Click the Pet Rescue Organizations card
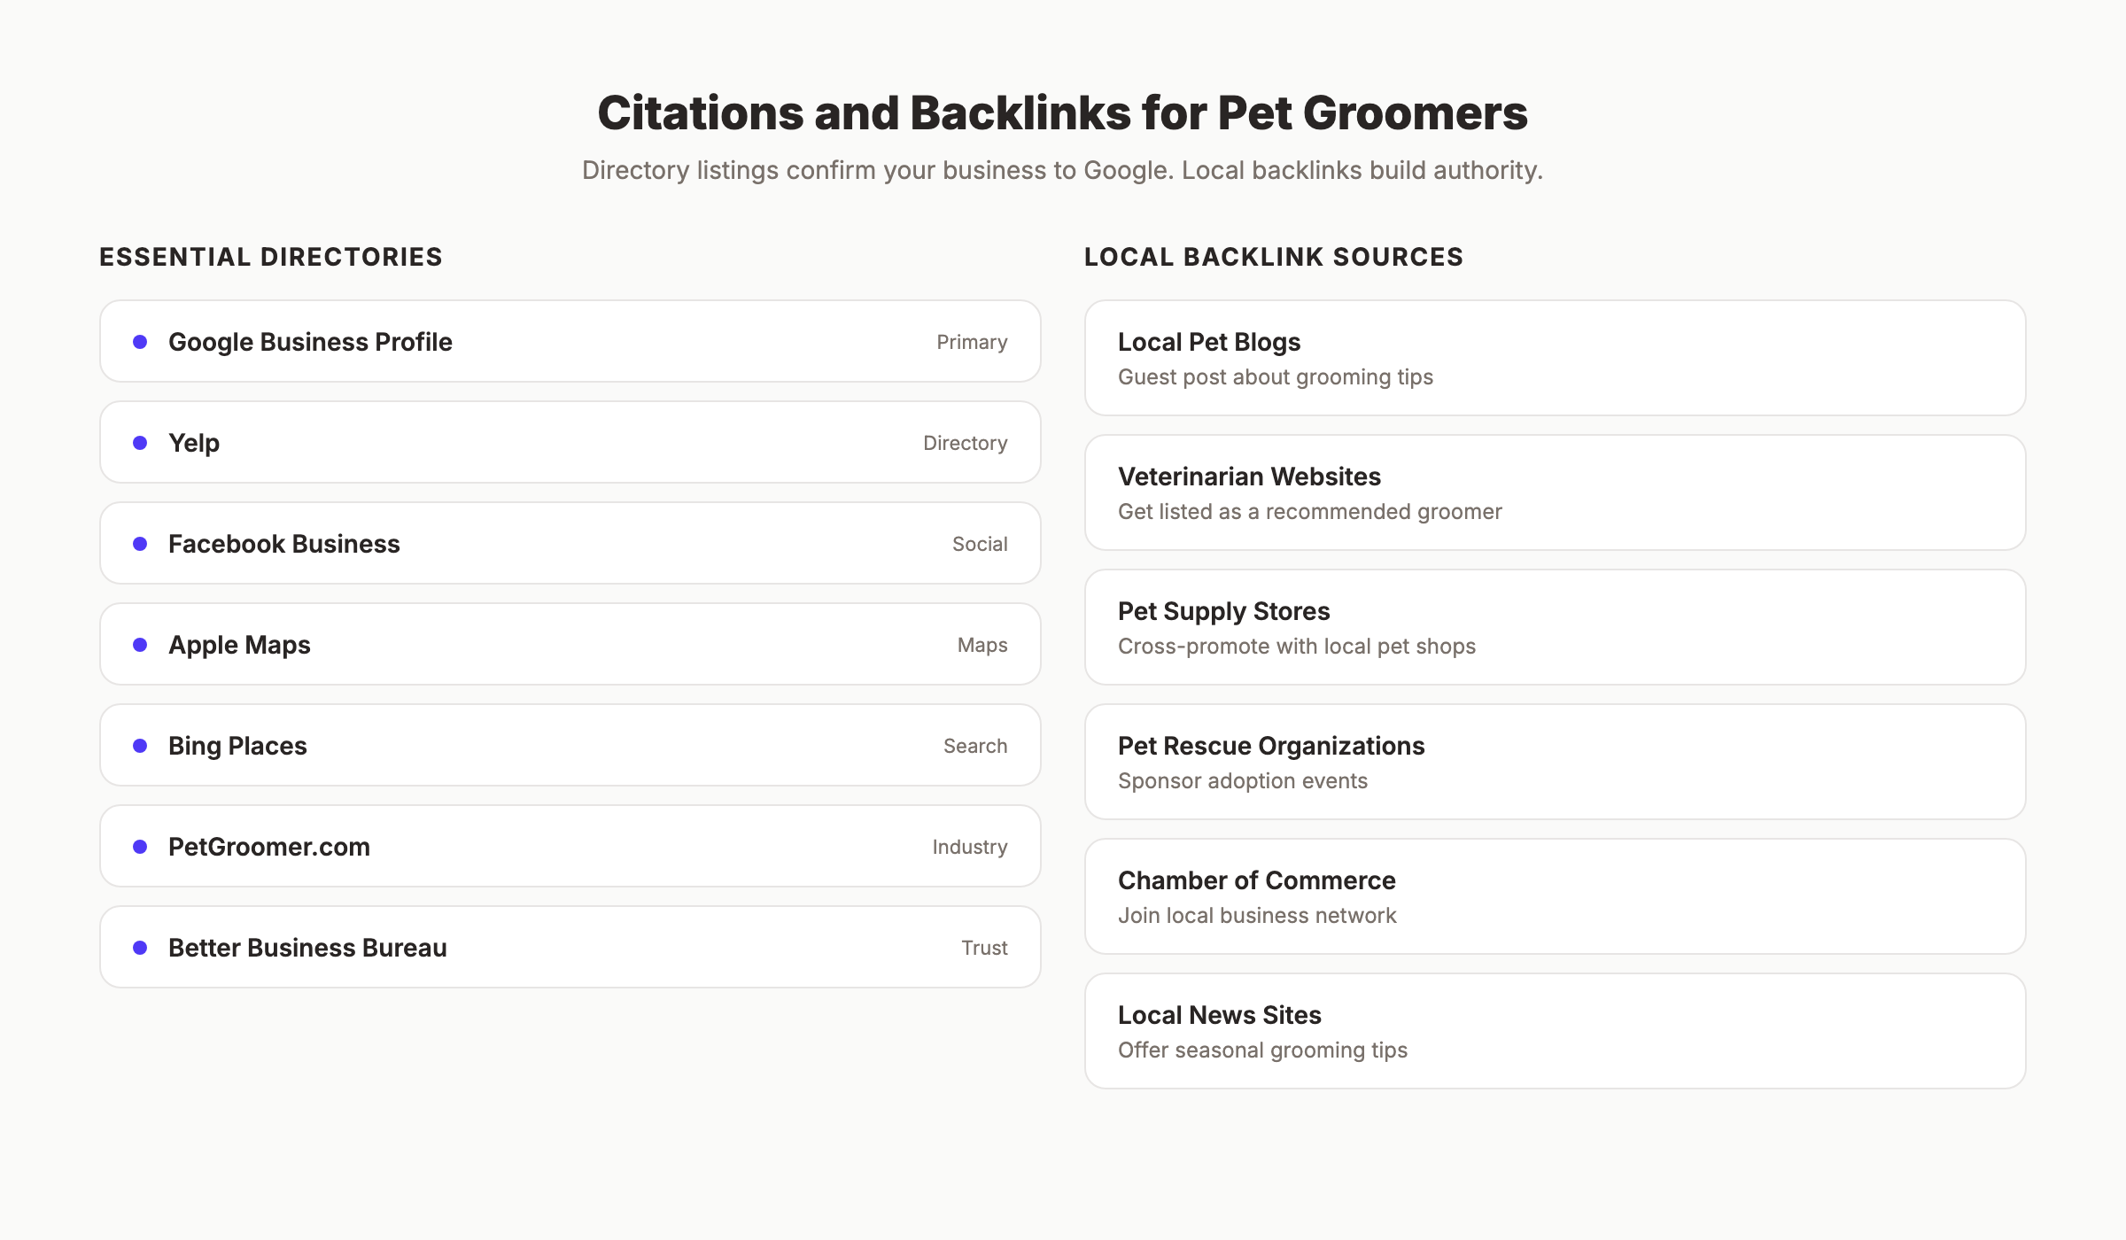 click(1555, 761)
